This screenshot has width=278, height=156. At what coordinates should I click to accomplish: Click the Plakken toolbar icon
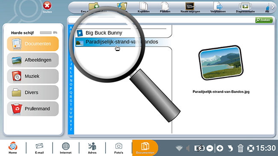[165, 6]
